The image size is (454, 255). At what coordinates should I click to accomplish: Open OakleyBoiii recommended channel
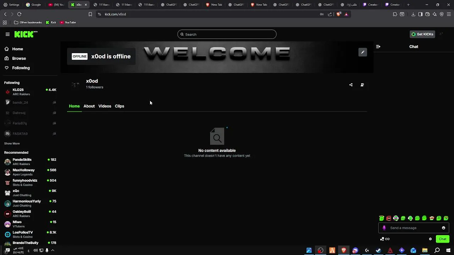coord(30,214)
